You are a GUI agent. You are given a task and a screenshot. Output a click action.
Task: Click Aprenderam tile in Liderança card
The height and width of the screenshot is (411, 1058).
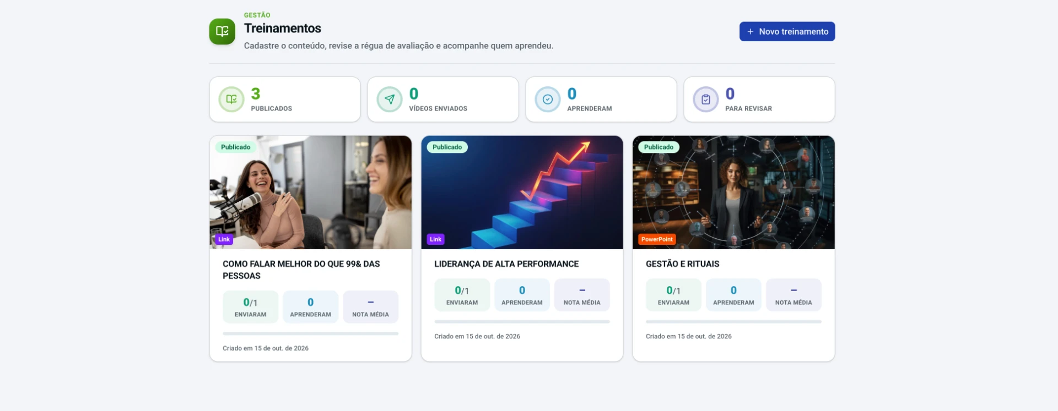[x=522, y=295]
